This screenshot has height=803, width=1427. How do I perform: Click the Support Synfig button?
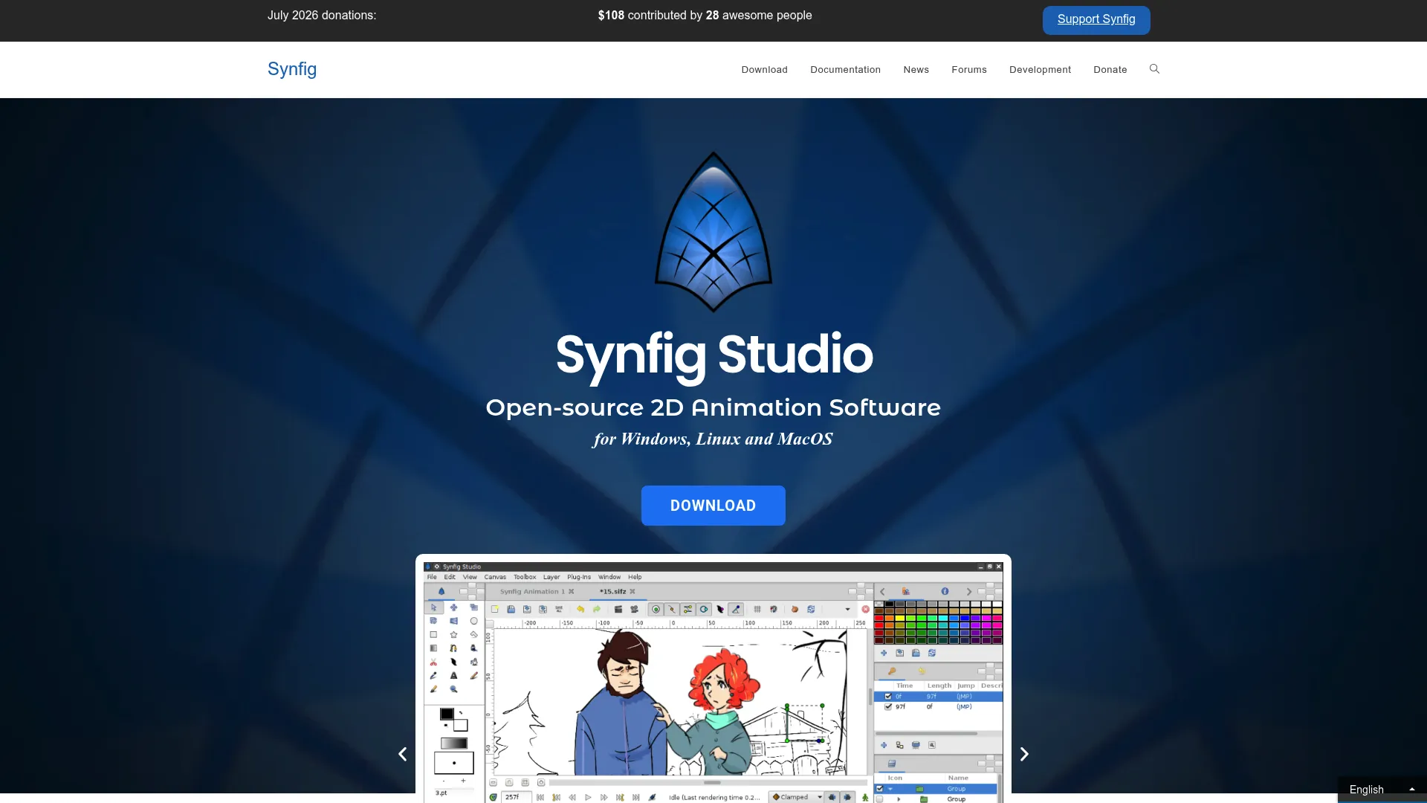click(x=1096, y=20)
